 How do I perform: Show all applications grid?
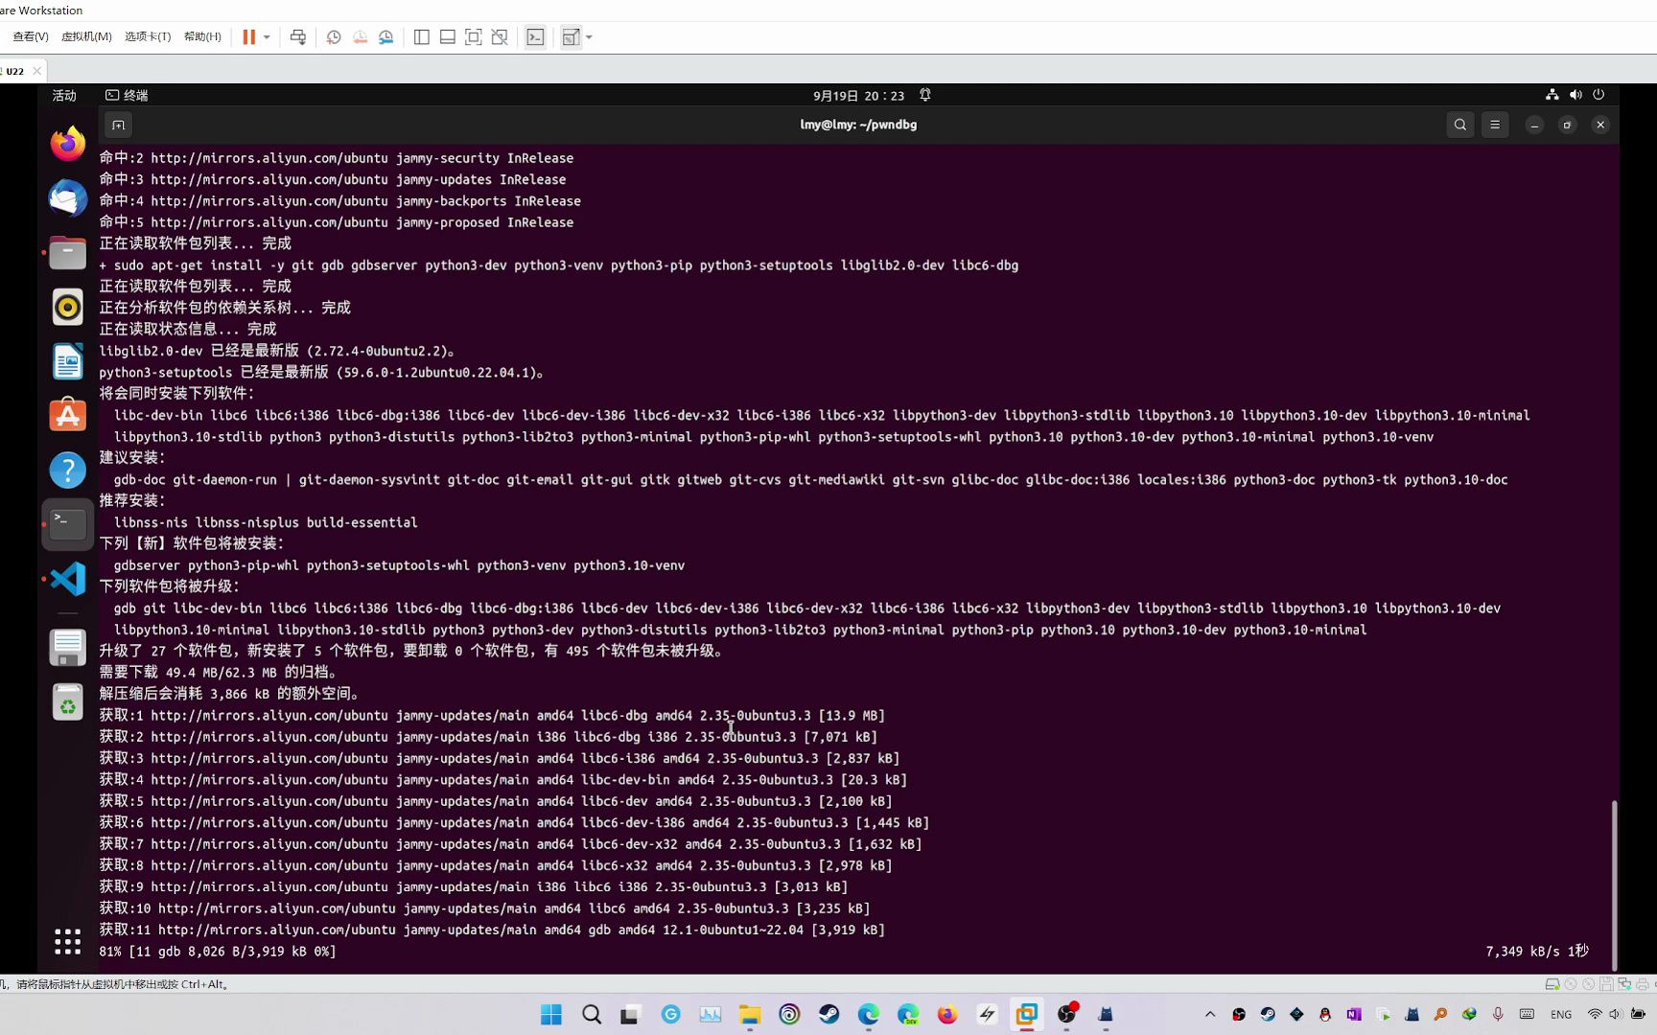click(x=67, y=941)
